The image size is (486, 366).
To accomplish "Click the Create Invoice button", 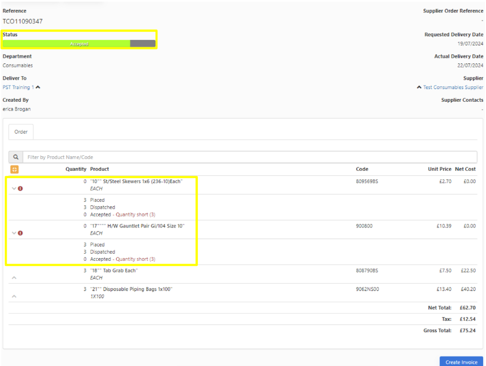I will click(x=461, y=362).
